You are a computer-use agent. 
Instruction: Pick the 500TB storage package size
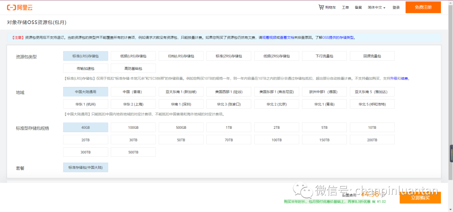[x=133, y=152]
